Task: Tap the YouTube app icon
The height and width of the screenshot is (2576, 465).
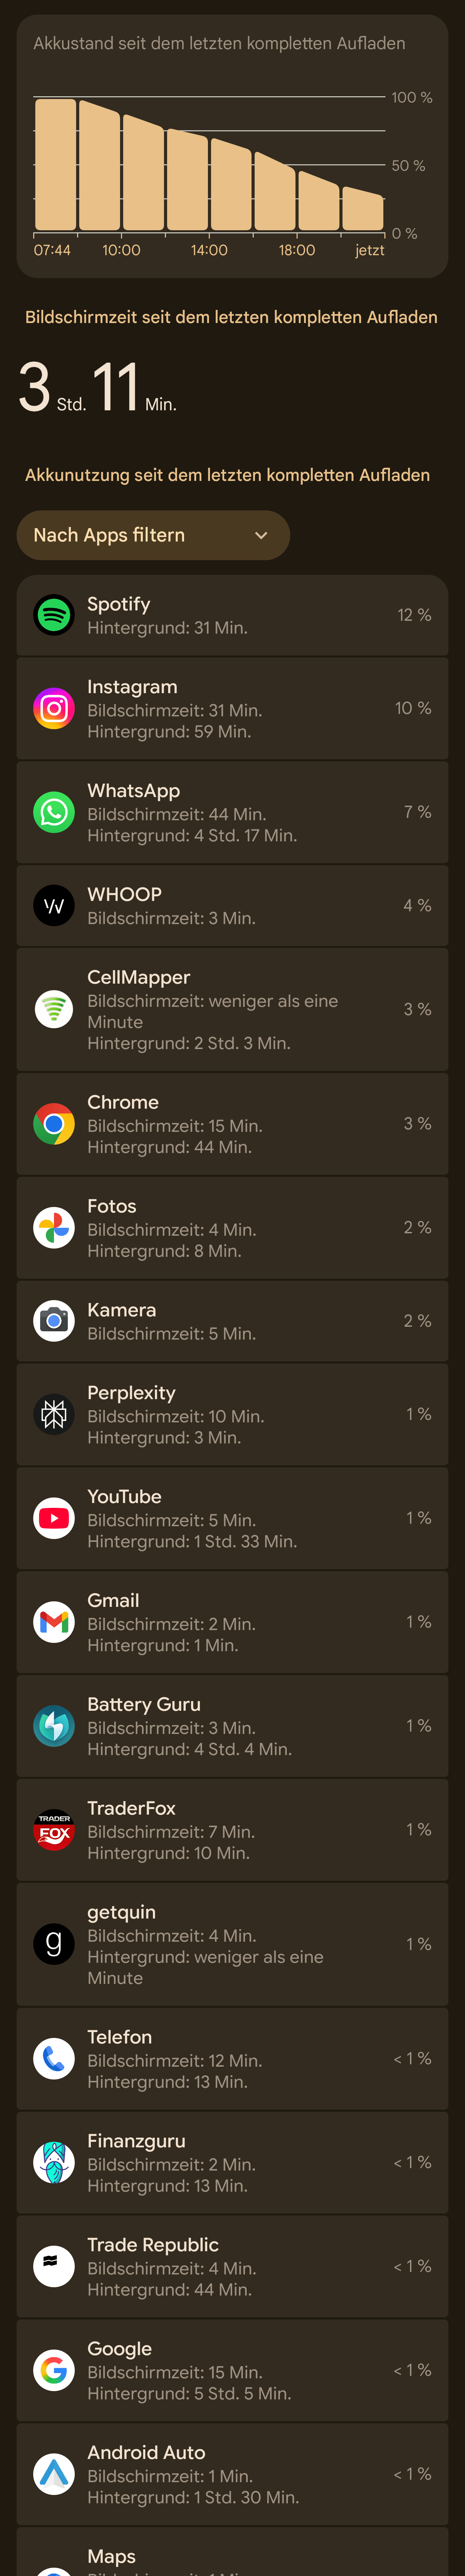Action: (54, 1518)
